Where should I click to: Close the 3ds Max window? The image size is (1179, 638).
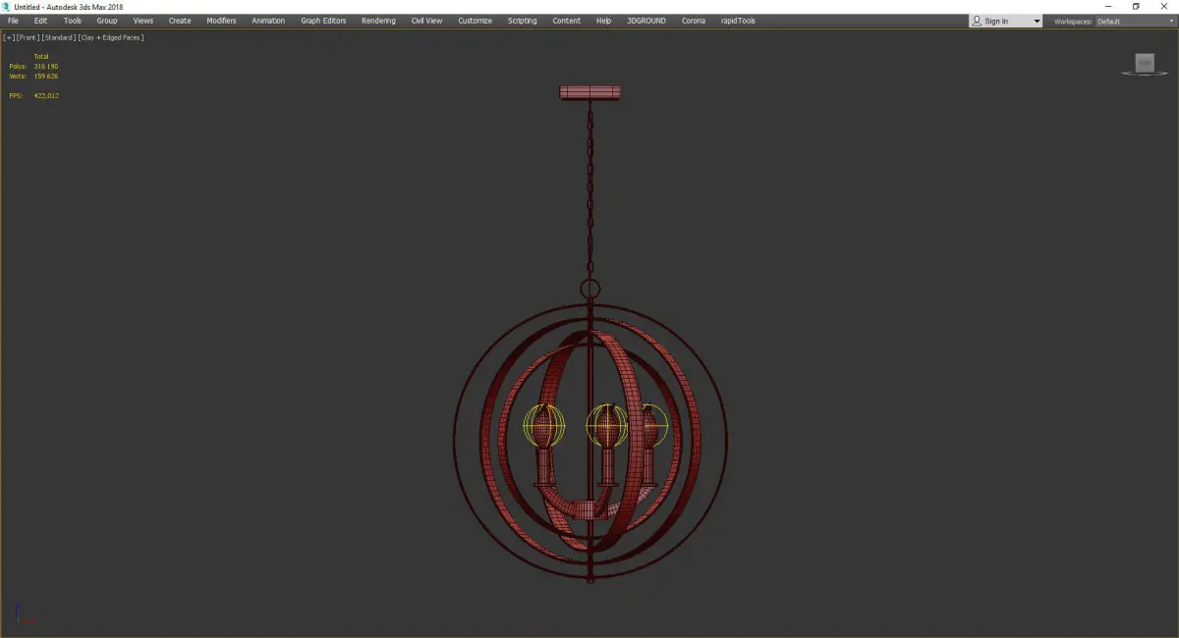pos(1164,7)
